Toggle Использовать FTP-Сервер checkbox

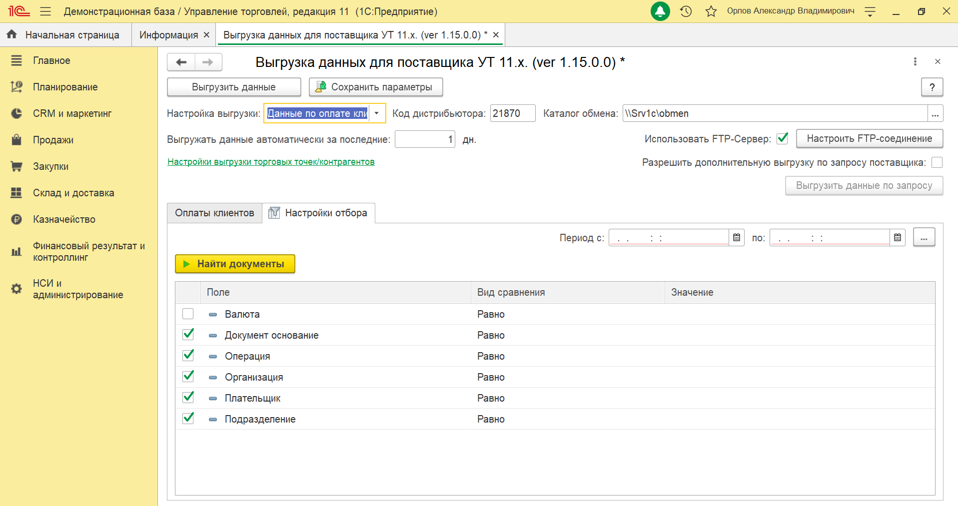coord(783,138)
